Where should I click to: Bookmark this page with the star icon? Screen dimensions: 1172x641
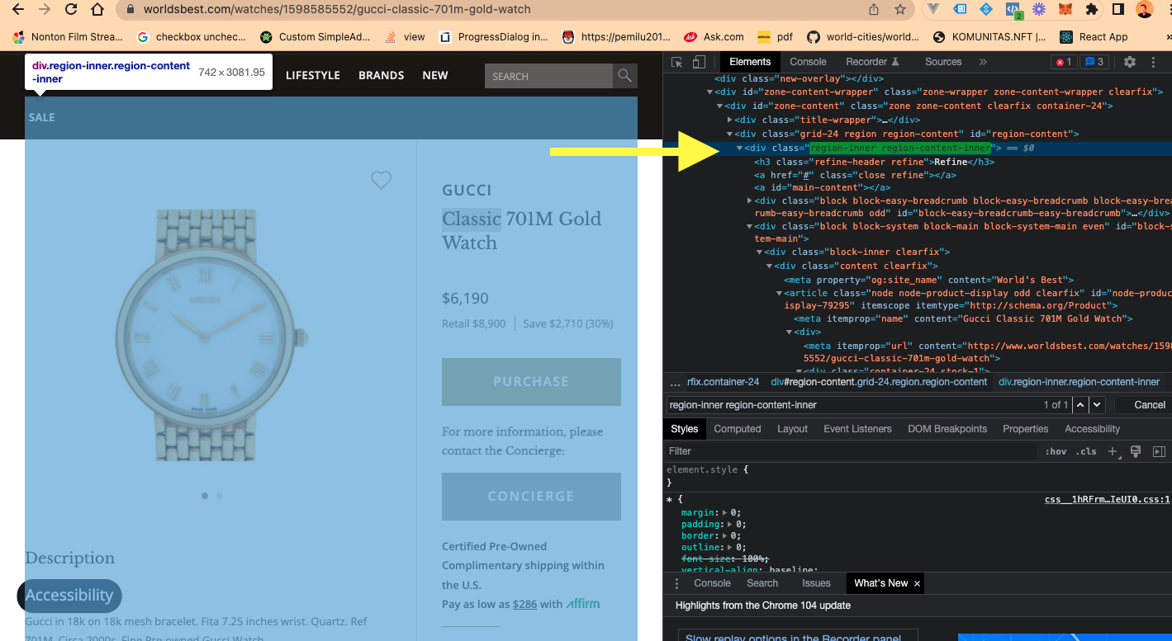pyautogui.click(x=900, y=10)
